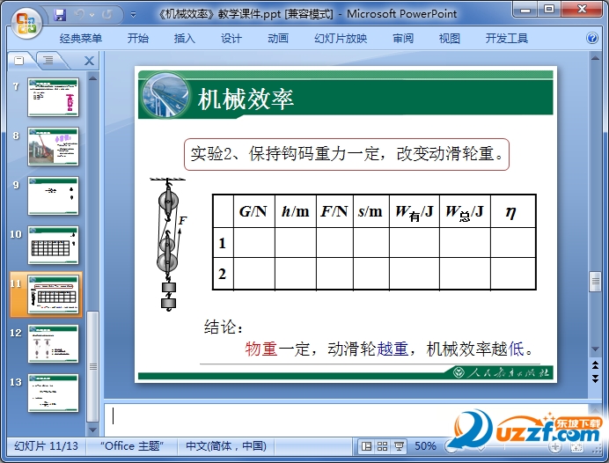Image resolution: width=609 pixels, height=463 pixels.
Task: Select slide 12 thumbnail
Action: pyautogui.click(x=53, y=344)
